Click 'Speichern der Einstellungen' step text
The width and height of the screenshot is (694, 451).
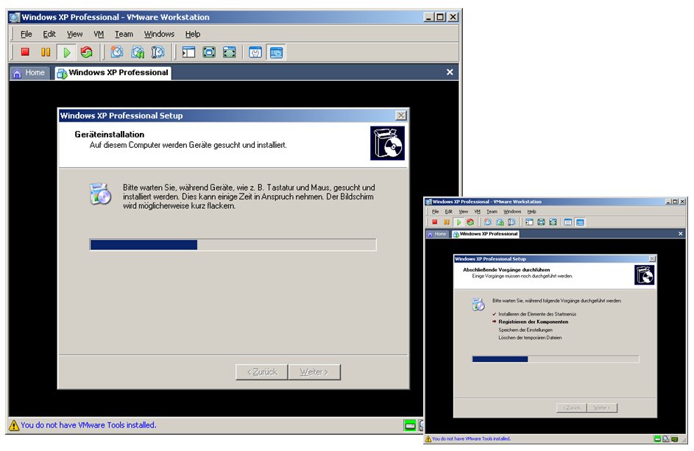coord(525,330)
